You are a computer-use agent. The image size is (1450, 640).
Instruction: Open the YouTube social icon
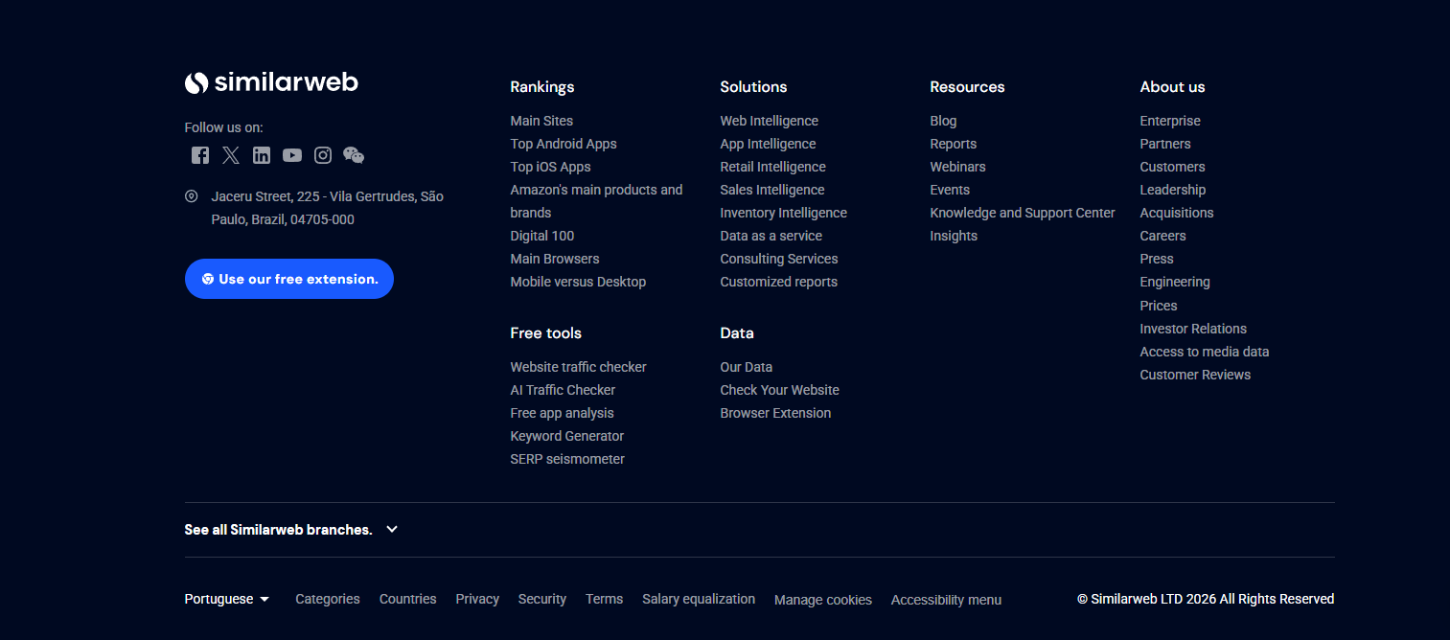pos(292,155)
